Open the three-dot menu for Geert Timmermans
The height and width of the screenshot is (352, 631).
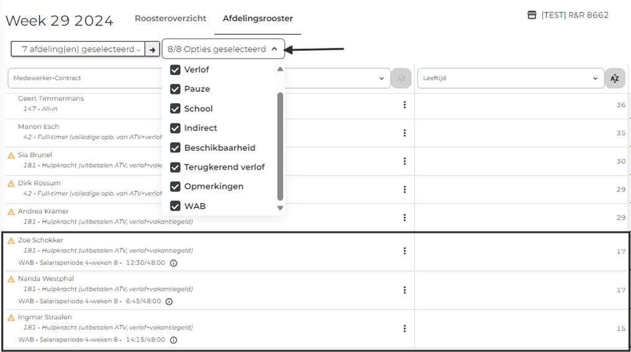point(404,105)
